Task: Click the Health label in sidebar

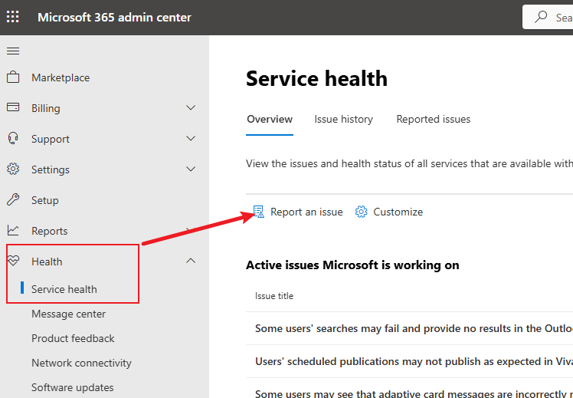Action: coord(47,261)
